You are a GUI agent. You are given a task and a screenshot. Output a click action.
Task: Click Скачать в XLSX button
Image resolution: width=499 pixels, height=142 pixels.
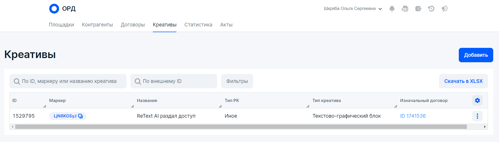463,81
